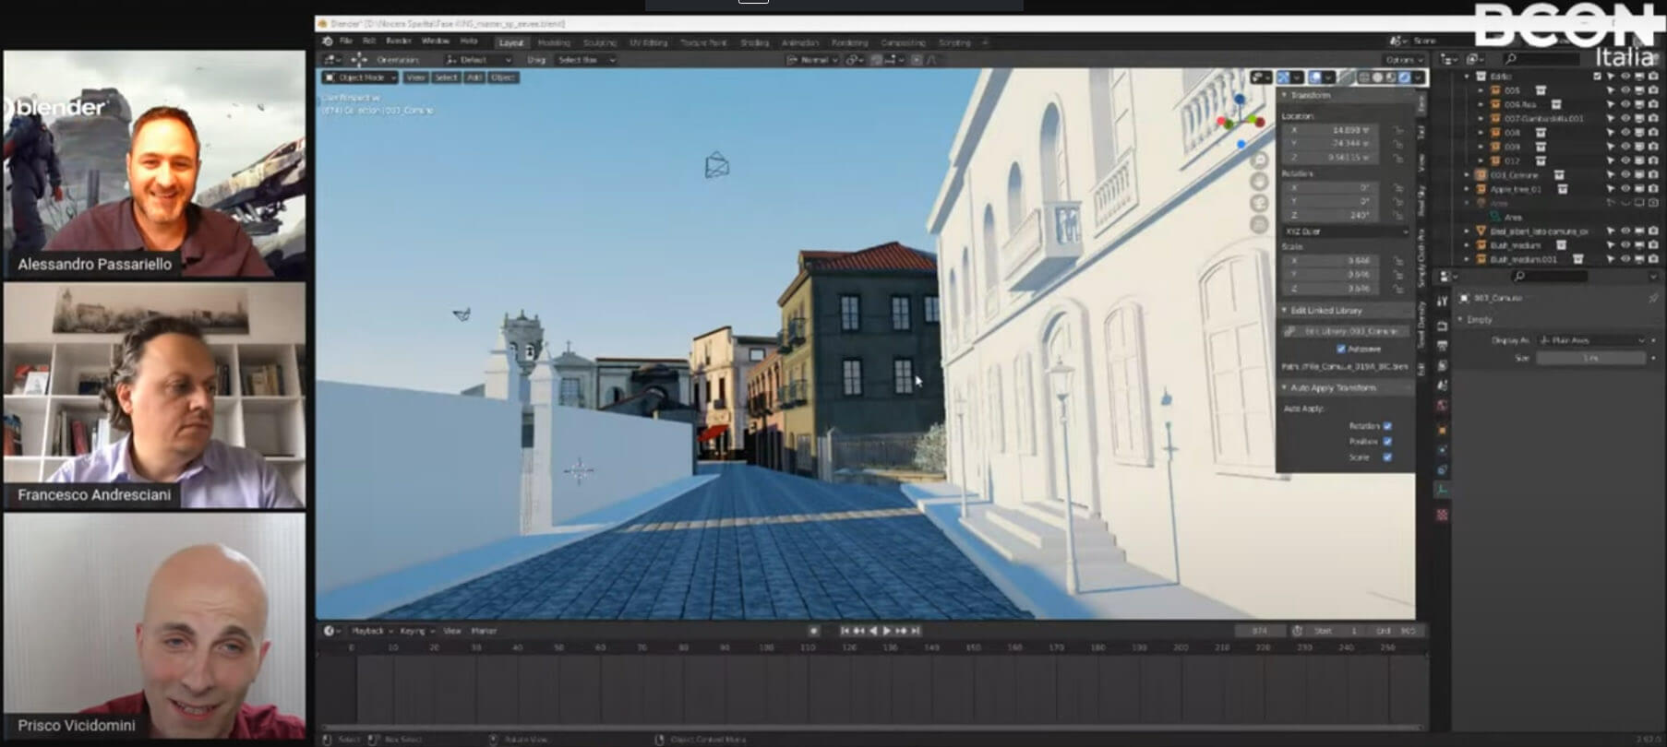Select wireframe viewport shading

1364,77
